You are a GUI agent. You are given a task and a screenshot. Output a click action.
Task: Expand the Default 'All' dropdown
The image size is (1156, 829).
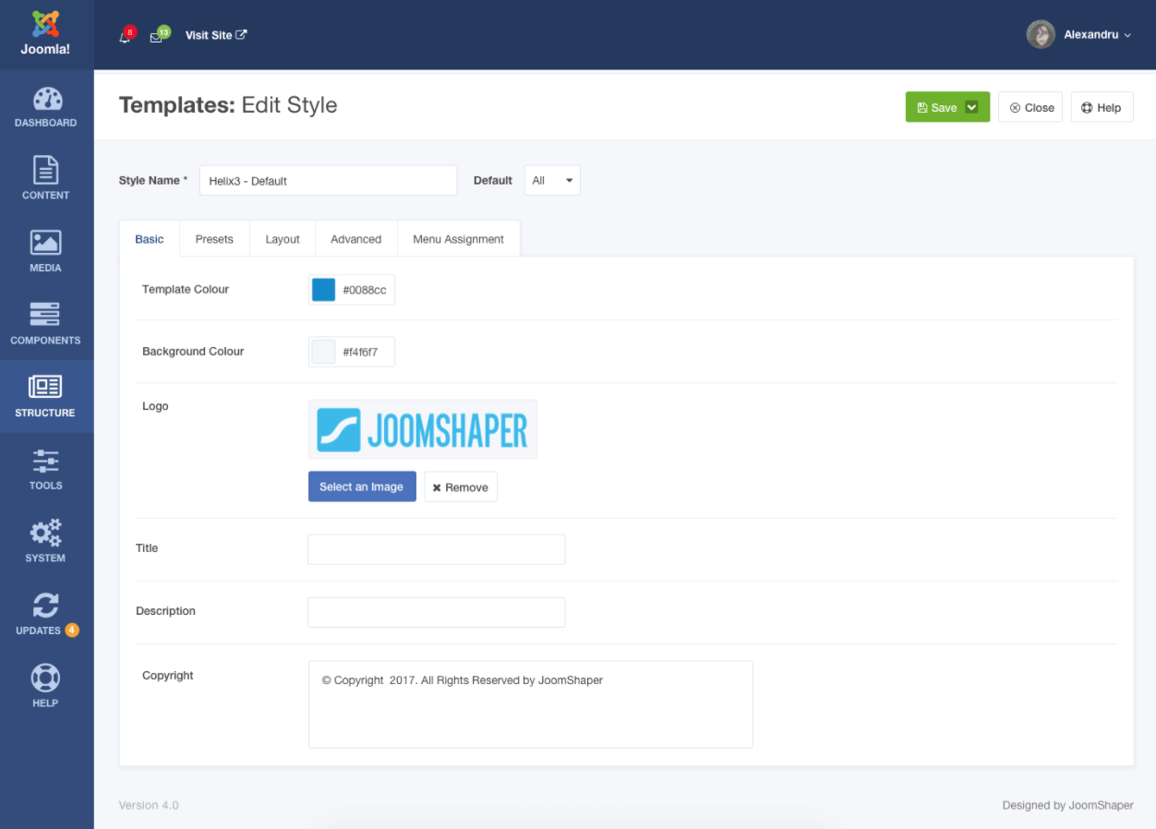[552, 181]
